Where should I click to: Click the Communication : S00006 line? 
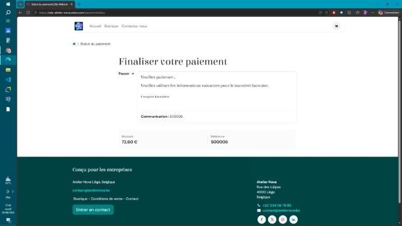click(162, 116)
